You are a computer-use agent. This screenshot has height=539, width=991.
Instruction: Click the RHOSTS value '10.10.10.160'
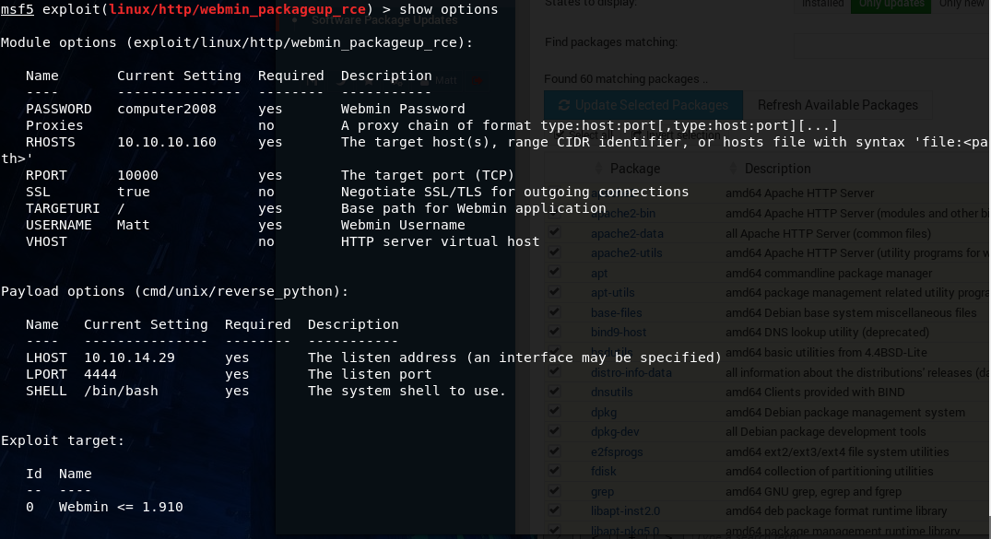pos(167,142)
